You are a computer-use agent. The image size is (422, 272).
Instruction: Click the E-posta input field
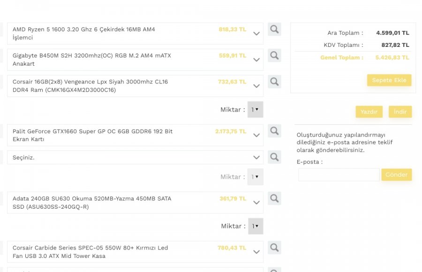point(339,175)
